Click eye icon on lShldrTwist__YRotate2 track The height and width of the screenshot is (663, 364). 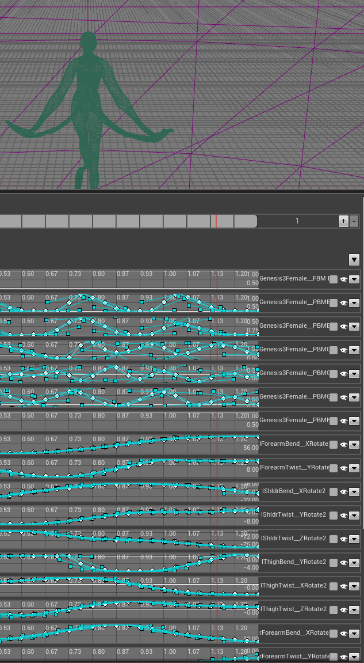344,516
